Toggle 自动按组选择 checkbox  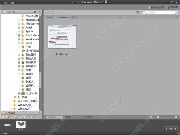coord(149,7)
